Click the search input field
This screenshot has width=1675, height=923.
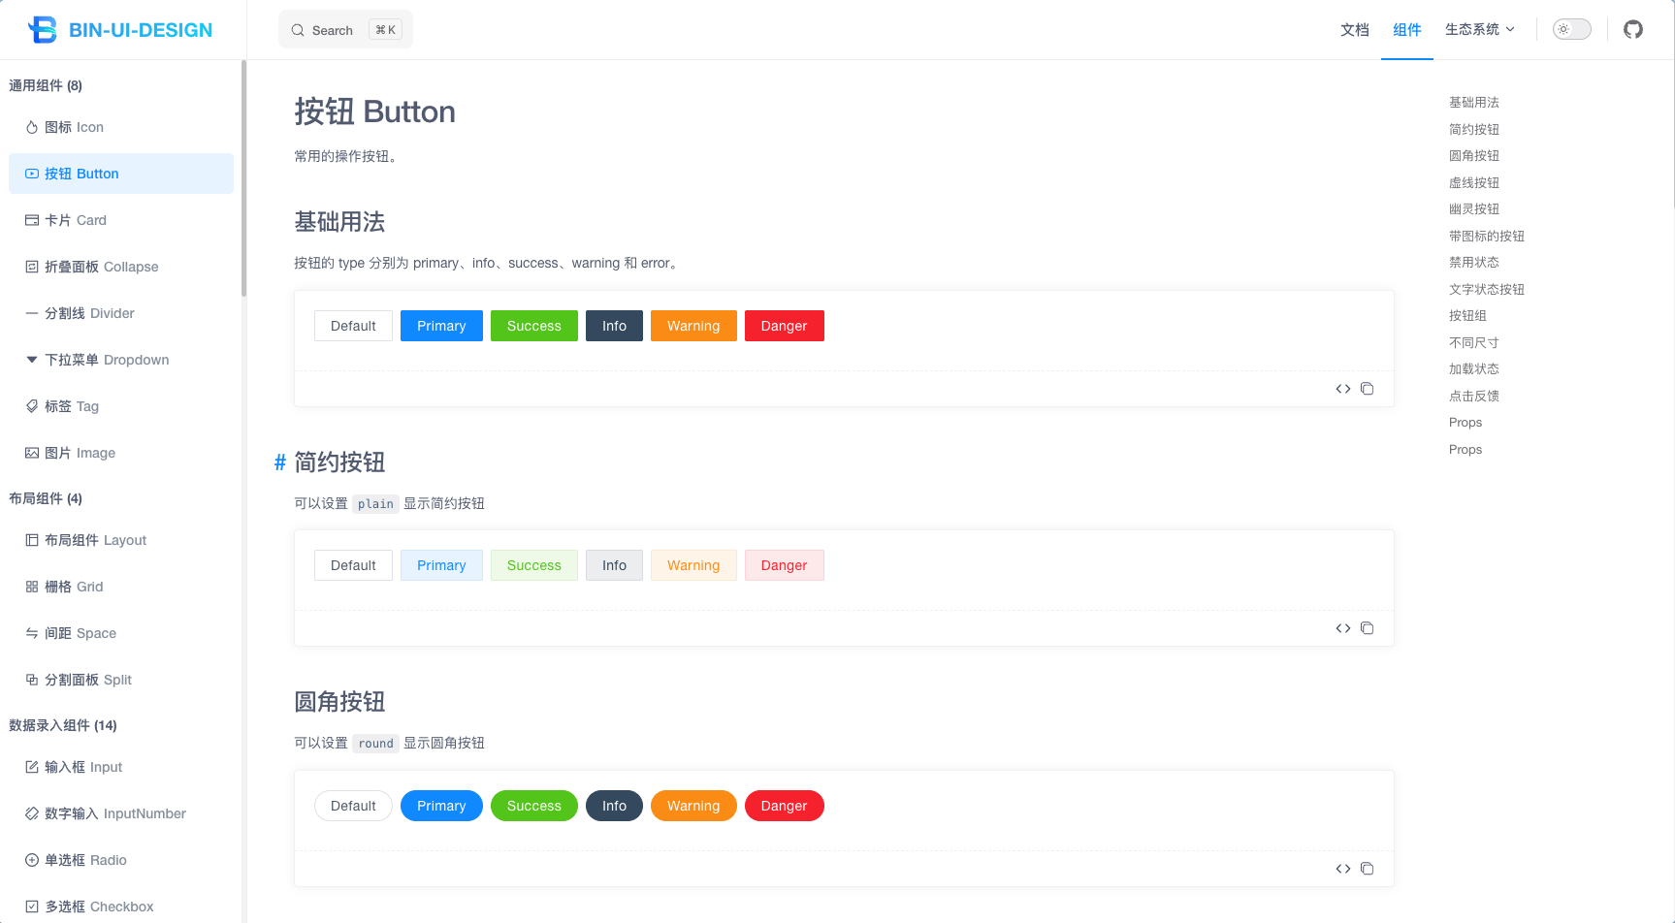click(x=344, y=29)
